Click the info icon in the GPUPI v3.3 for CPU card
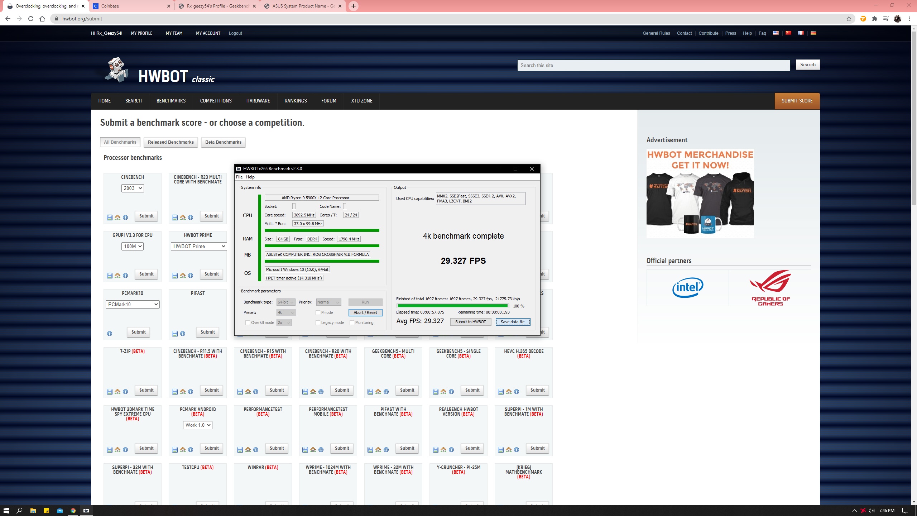This screenshot has width=917, height=516. pos(125,276)
